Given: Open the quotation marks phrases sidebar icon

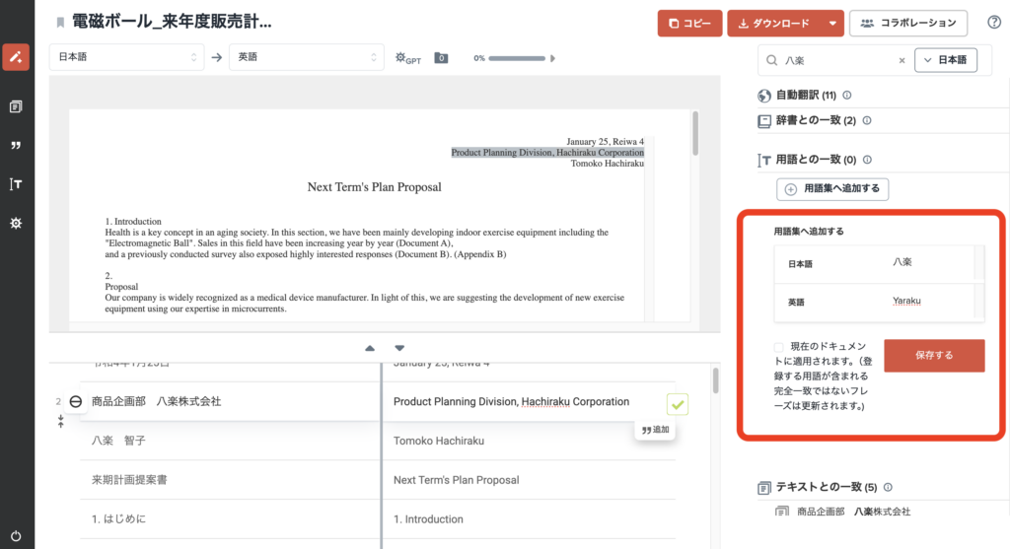Looking at the screenshot, I should [16, 146].
